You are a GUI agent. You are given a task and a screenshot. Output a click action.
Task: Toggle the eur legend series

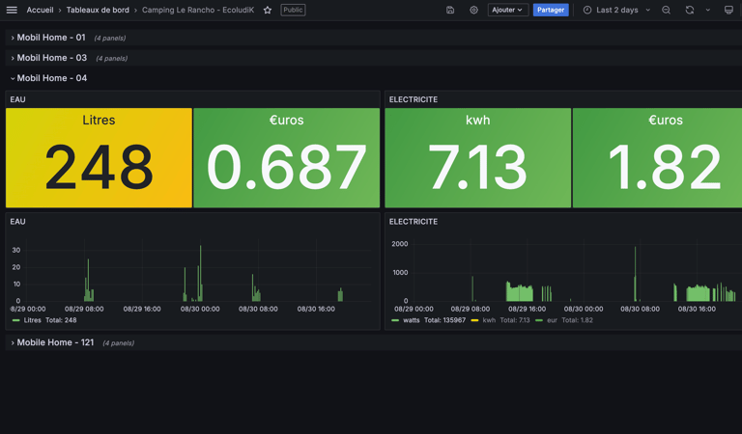pyautogui.click(x=552, y=320)
